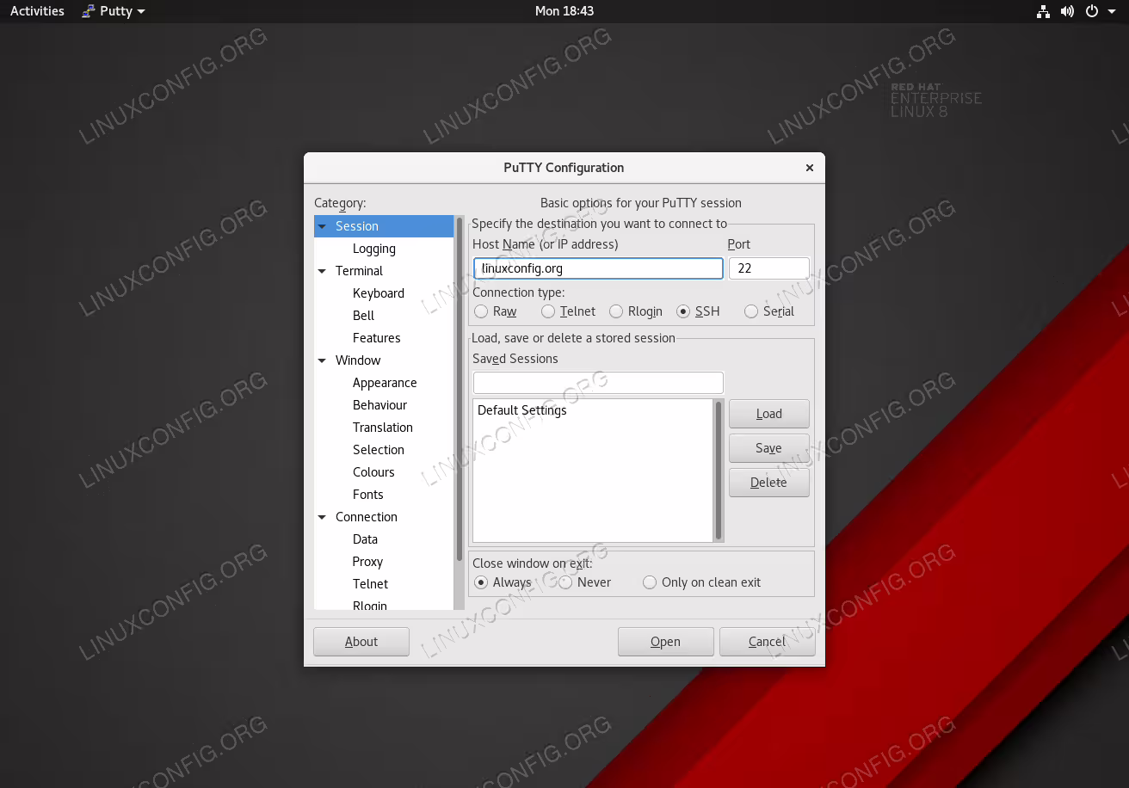Click the saved sessions list scrollbar
1129x788 pixels.
[719, 471]
